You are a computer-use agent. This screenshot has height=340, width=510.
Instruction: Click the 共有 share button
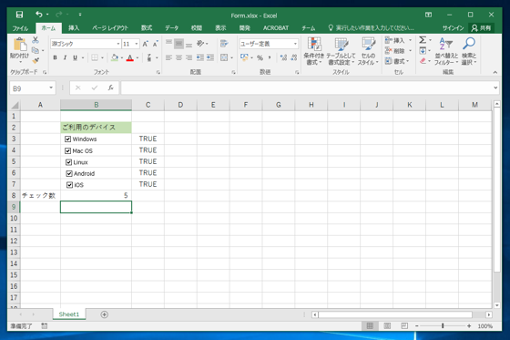point(482,28)
